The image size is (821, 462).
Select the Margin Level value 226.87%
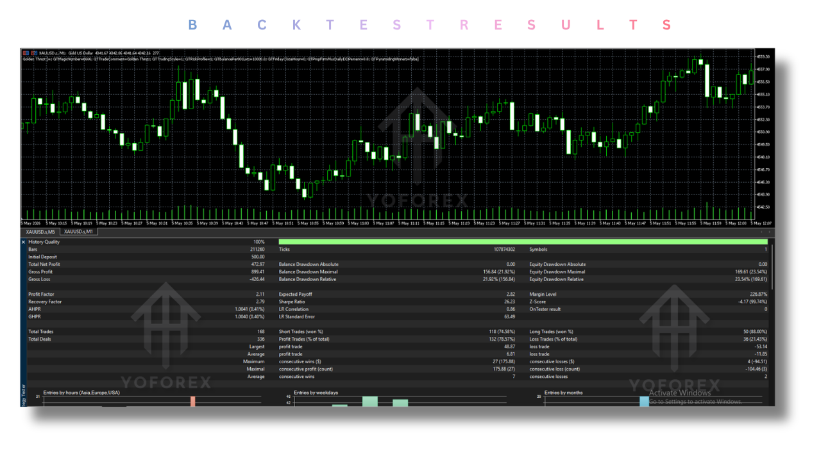758,295
